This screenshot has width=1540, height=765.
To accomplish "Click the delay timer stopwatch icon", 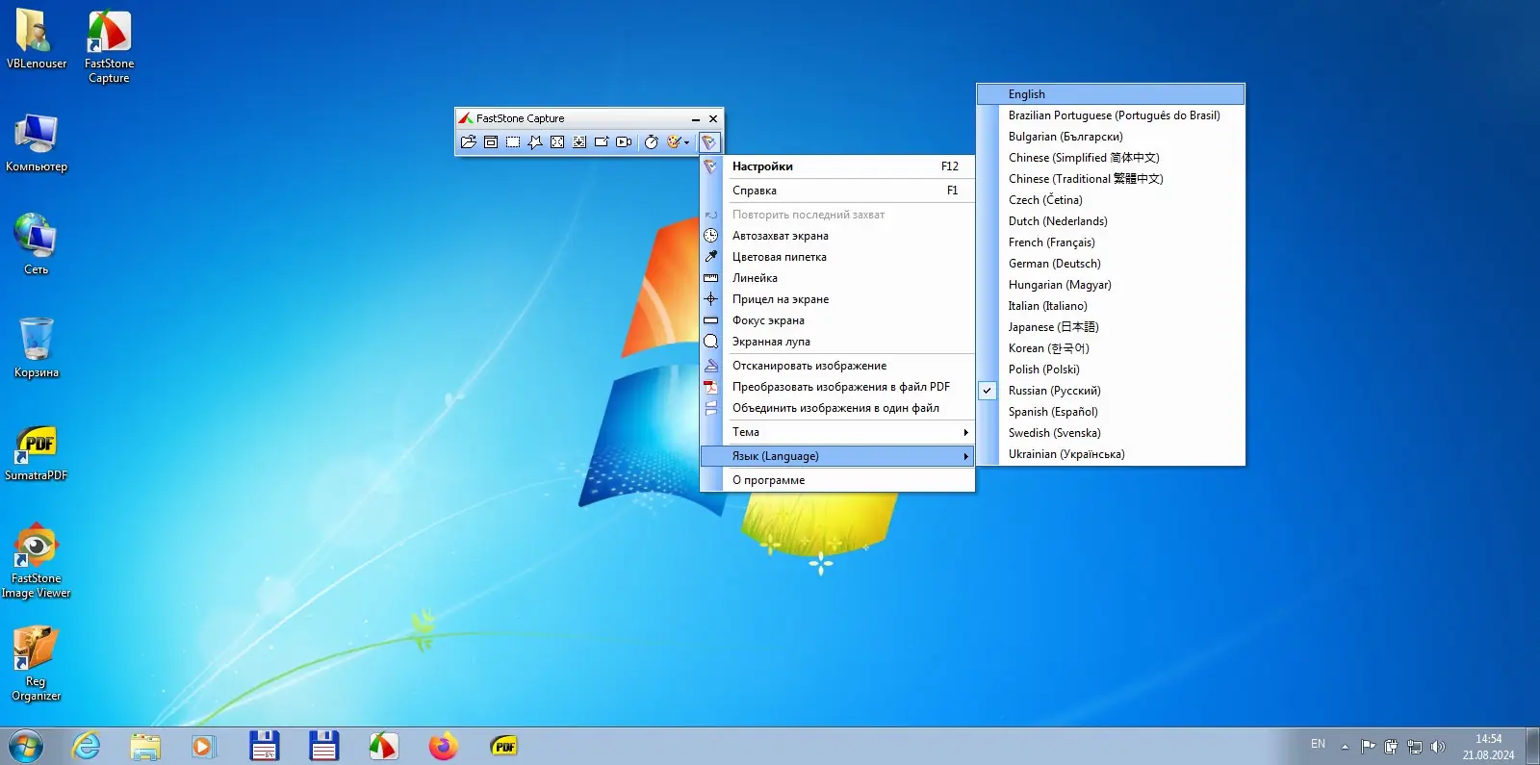I will tap(652, 142).
